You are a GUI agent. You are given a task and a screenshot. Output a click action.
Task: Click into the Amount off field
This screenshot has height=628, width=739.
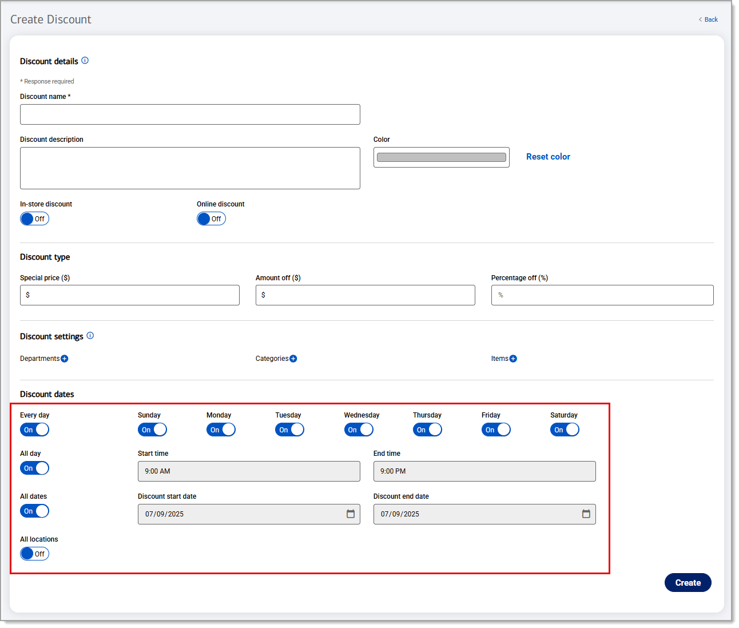click(365, 295)
